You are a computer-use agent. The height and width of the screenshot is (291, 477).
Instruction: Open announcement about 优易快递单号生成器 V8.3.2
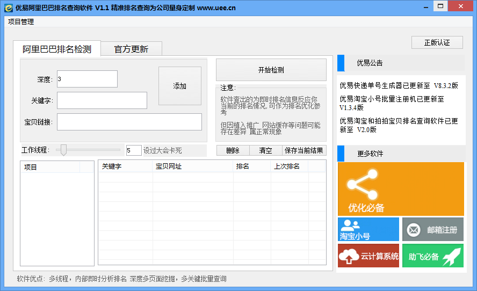(399, 86)
